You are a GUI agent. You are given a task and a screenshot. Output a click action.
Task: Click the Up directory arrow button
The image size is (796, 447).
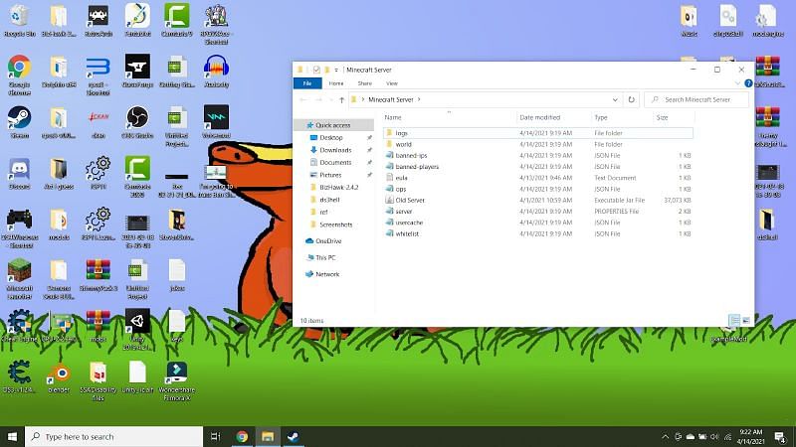pyautogui.click(x=341, y=100)
